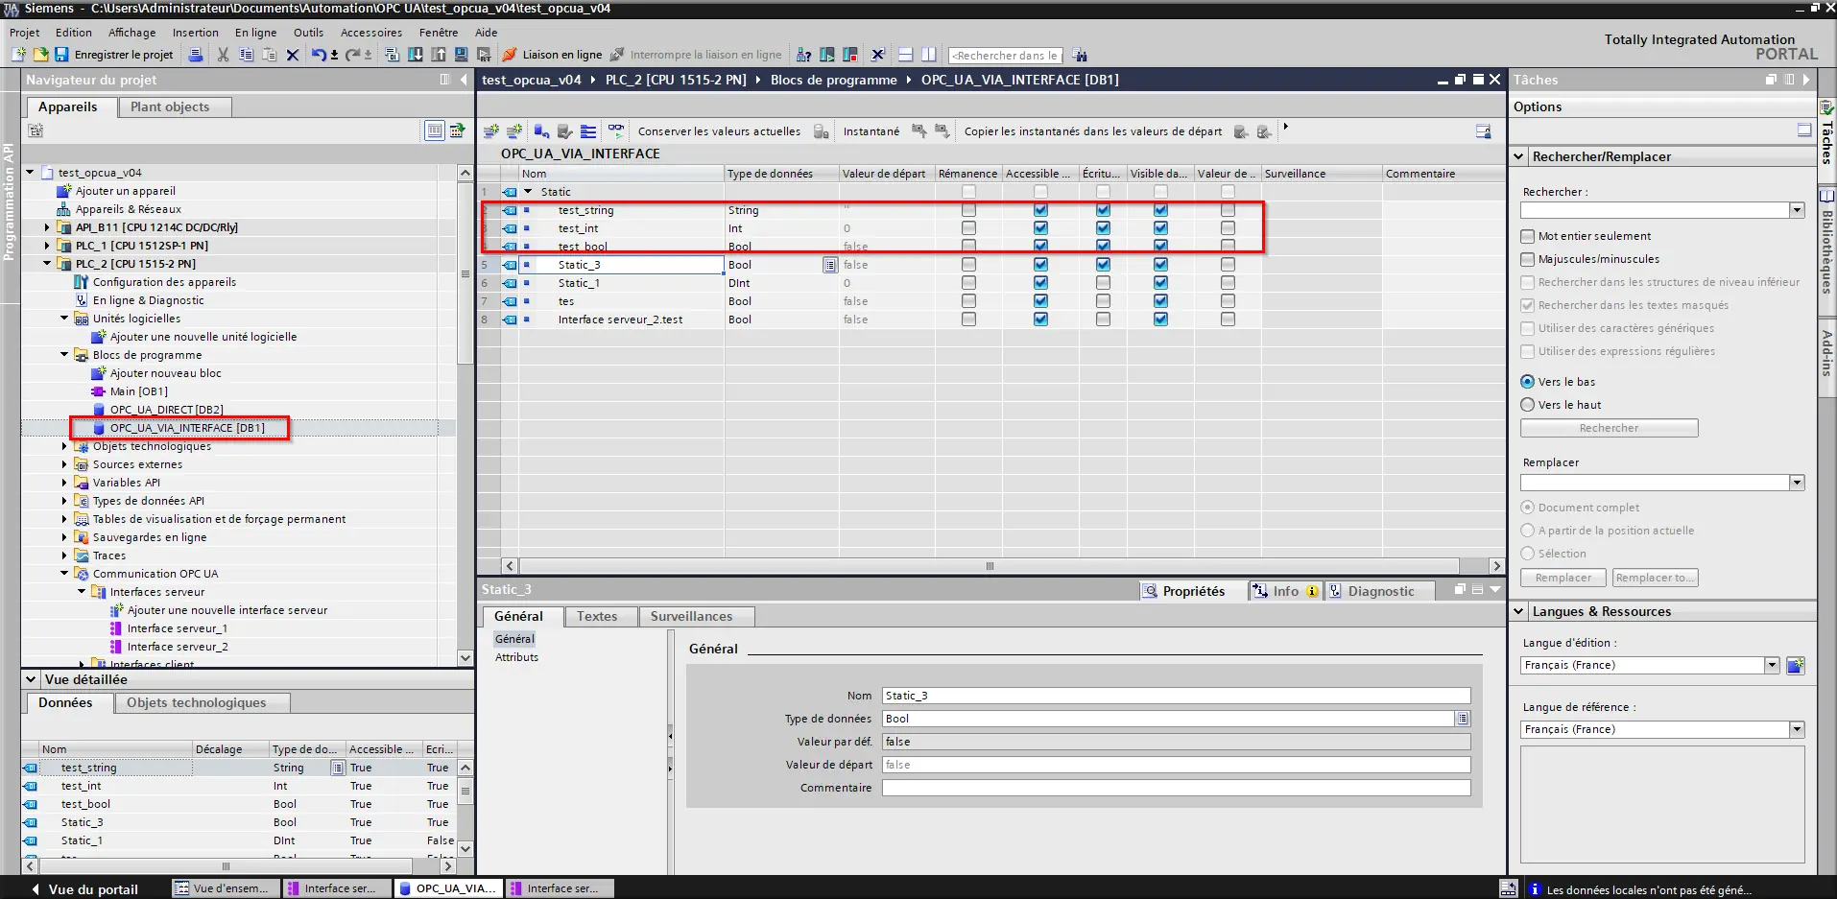1837x899 pixels.
Task: Expand PLC_1 CPU 1512SP-1 PN node
Action: [47, 246]
